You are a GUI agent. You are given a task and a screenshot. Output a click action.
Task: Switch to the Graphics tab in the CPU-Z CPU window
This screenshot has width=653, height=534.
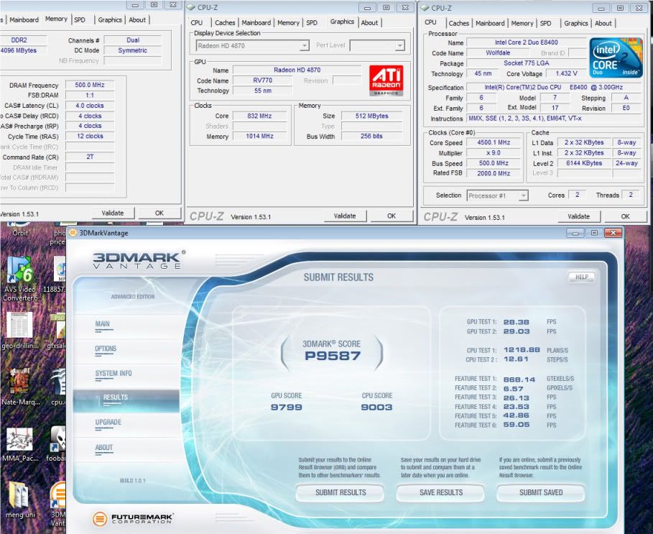click(576, 23)
